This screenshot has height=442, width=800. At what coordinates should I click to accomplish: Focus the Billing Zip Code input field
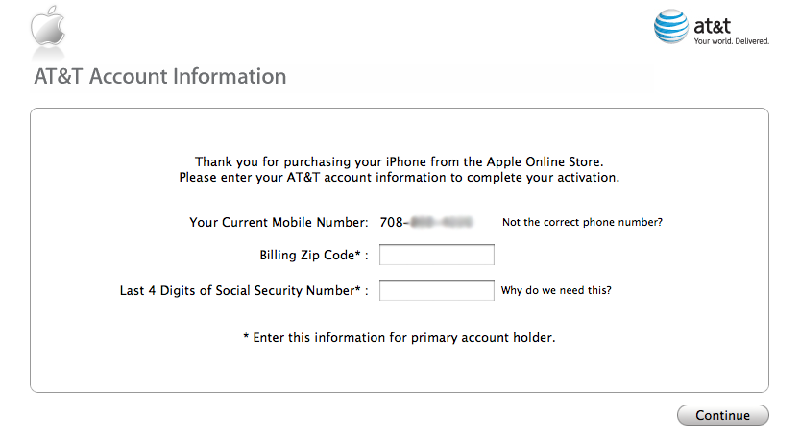click(437, 255)
